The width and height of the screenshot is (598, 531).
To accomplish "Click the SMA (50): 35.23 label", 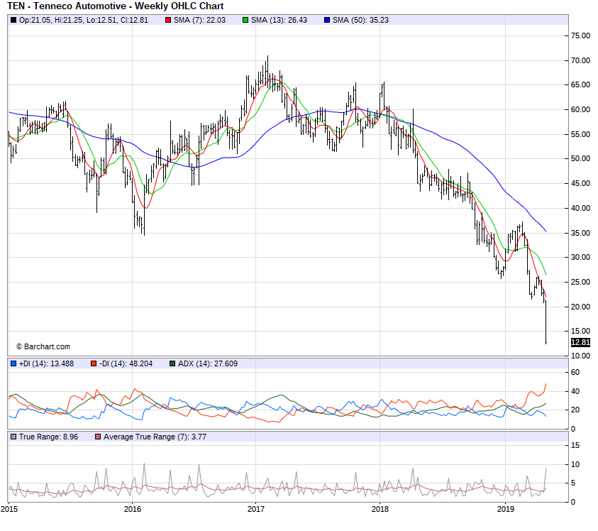I will (360, 20).
